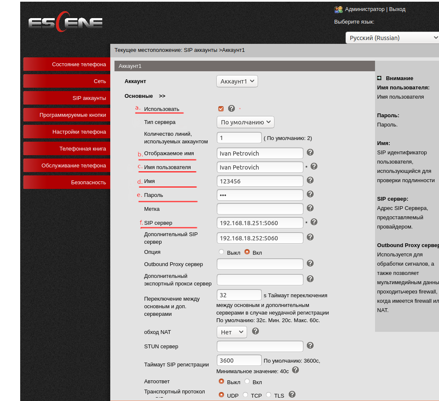This screenshot has width=439, height=401.
Task: Open Телефонная книга menu
Action: pyautogui.click(x=67, y=148)
